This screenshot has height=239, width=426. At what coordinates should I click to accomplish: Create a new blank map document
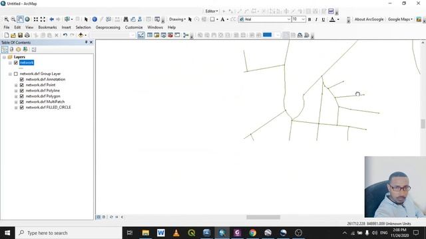click(7, 35)
